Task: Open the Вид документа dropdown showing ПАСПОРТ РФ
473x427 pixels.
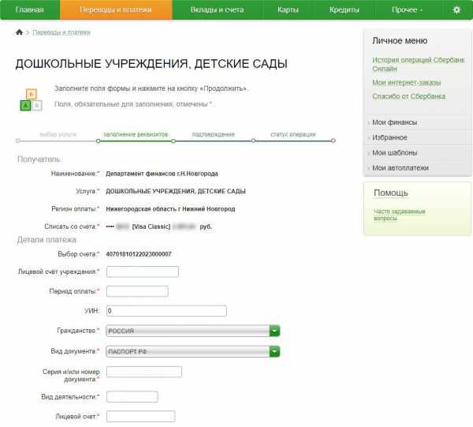Action: point(193,351)
